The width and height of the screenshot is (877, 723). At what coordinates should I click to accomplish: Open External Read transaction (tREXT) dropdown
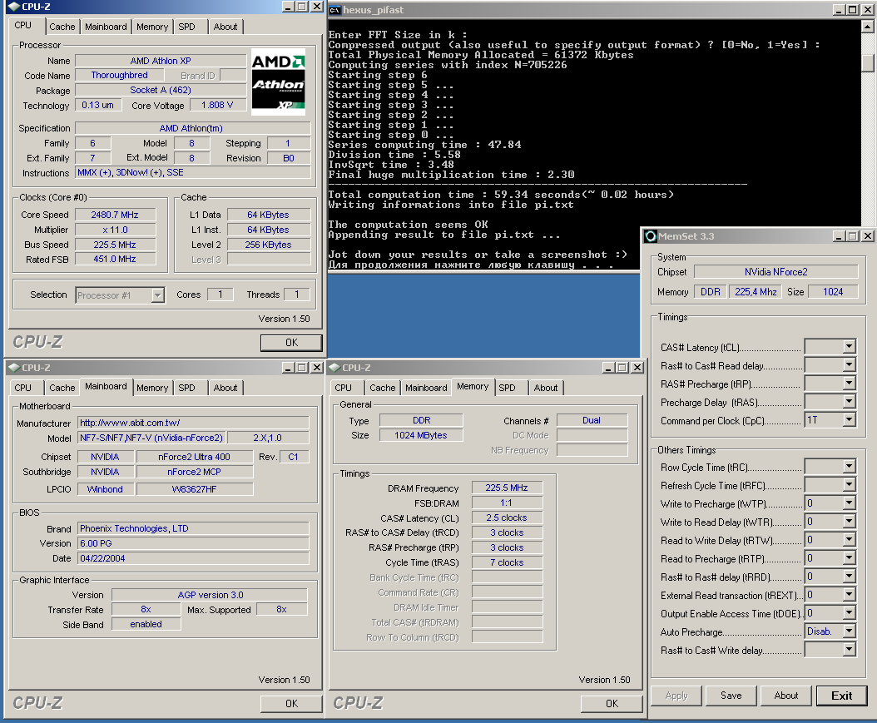(x=849, y=595)
